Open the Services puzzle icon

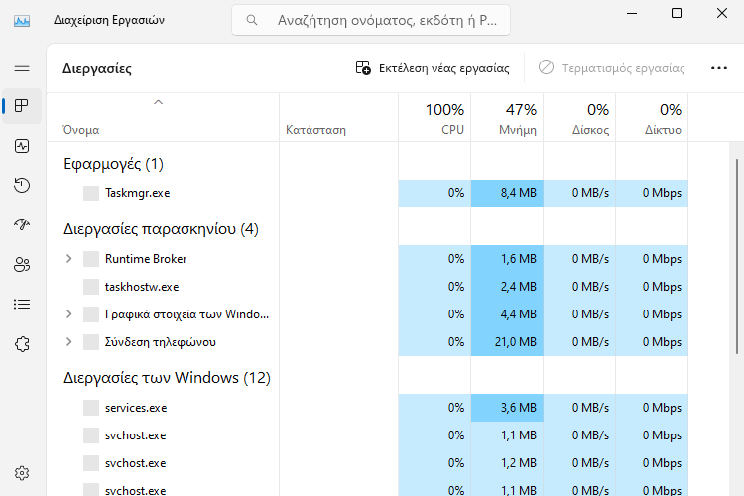tap(22, 343)
